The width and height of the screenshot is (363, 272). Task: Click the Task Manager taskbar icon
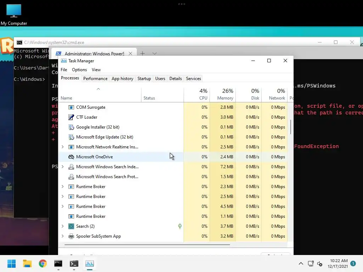coord(90,263)
